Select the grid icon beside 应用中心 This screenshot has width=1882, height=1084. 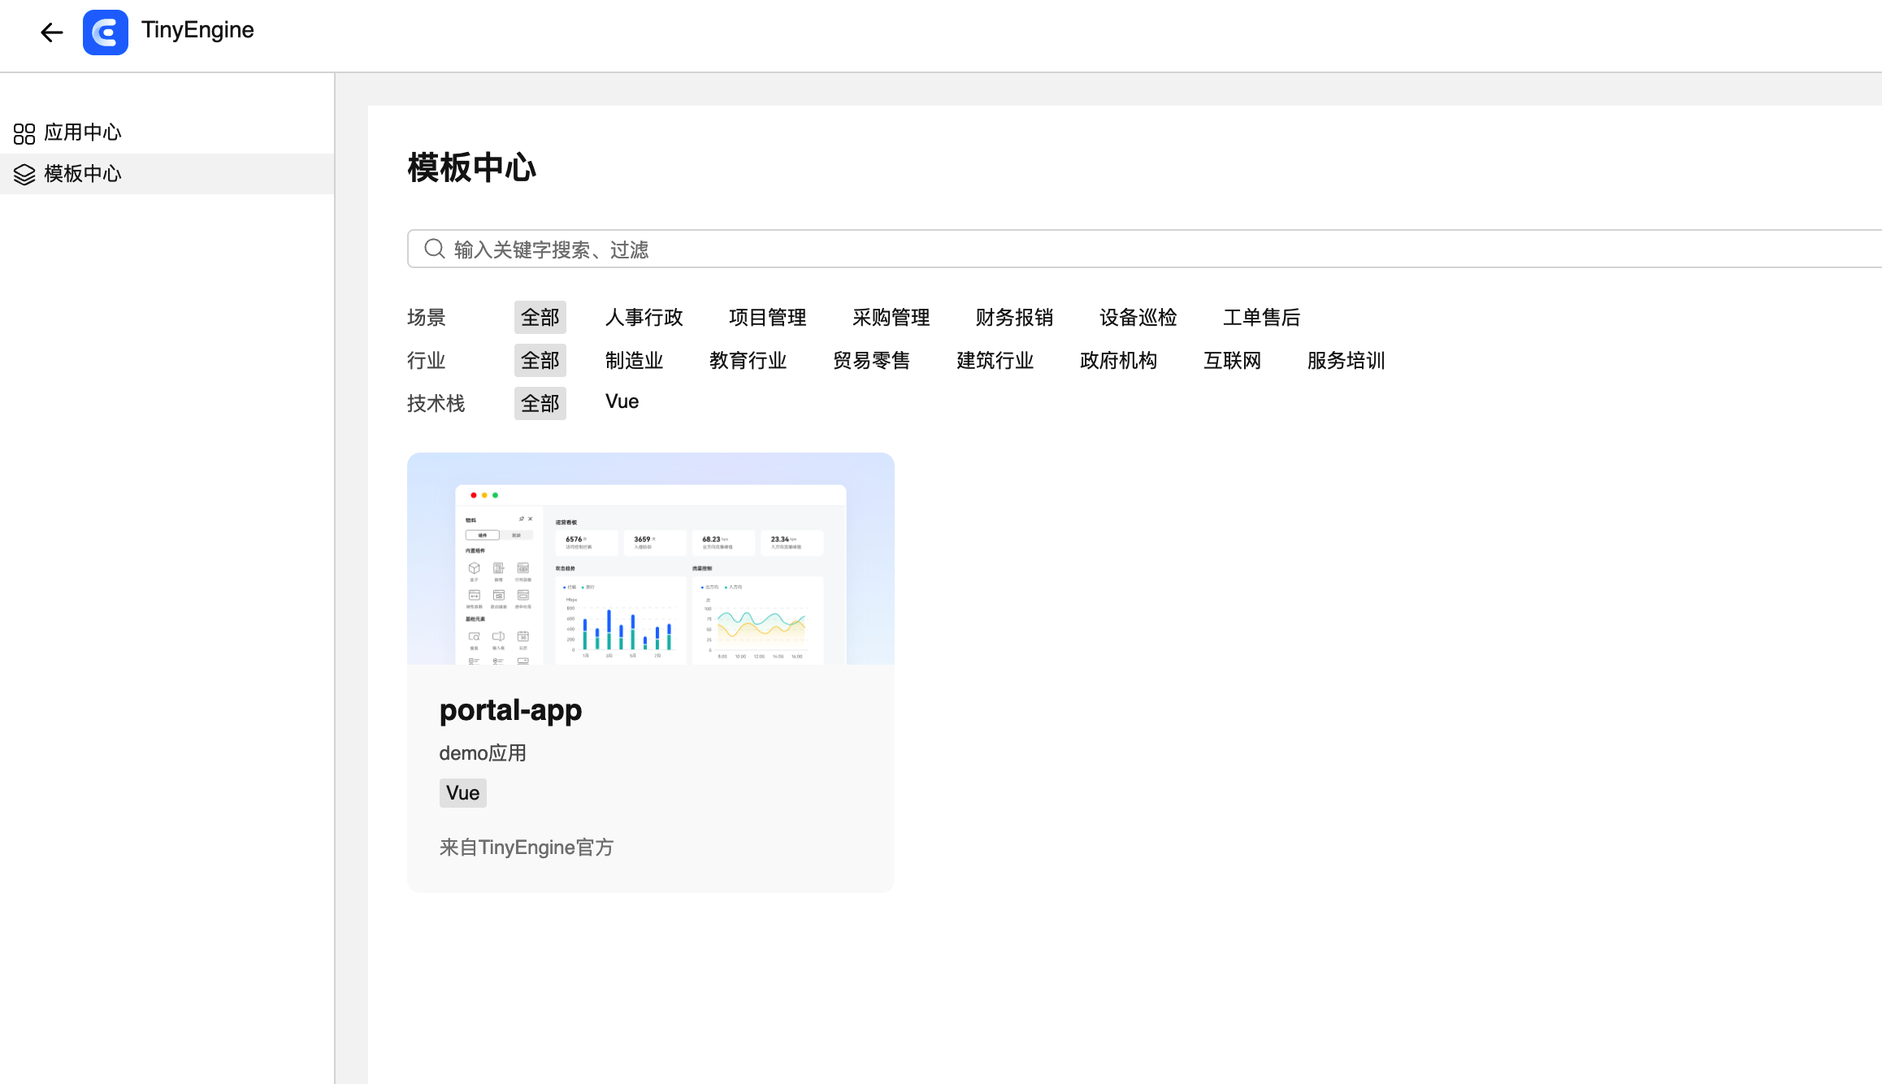point(24,132)
